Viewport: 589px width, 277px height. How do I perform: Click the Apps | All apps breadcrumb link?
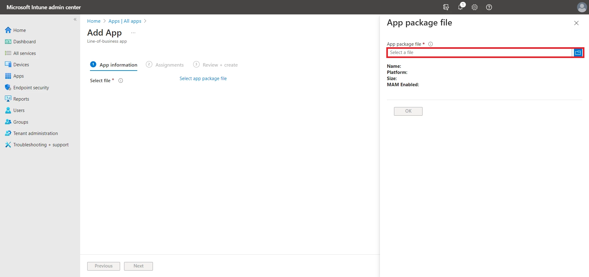click(x=125, y=21)
